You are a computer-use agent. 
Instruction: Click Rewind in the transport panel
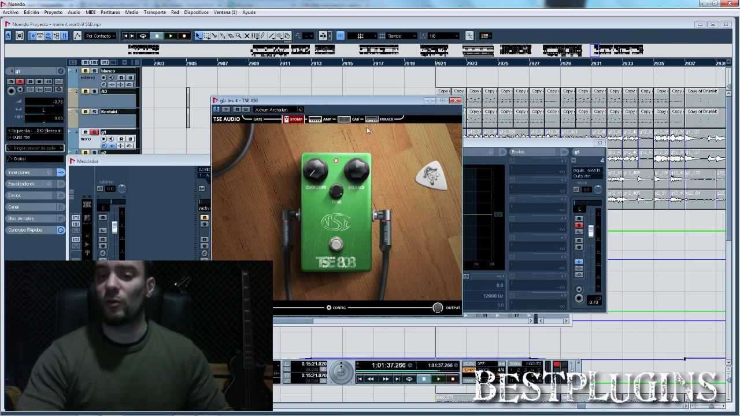point(371,379)
